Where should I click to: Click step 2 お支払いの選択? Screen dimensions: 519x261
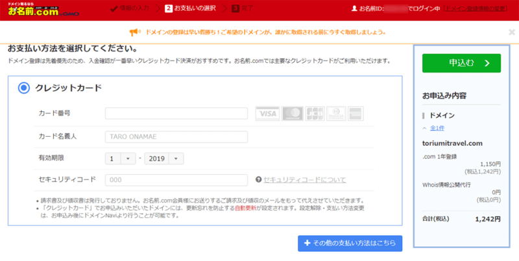click(x=190, y=8)
